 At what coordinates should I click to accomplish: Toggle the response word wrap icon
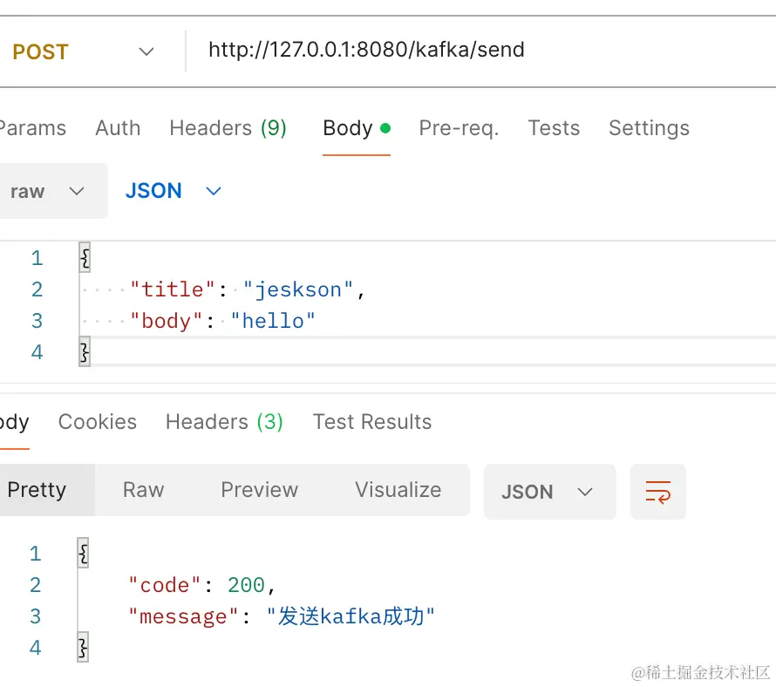click(x=657, y=492)
